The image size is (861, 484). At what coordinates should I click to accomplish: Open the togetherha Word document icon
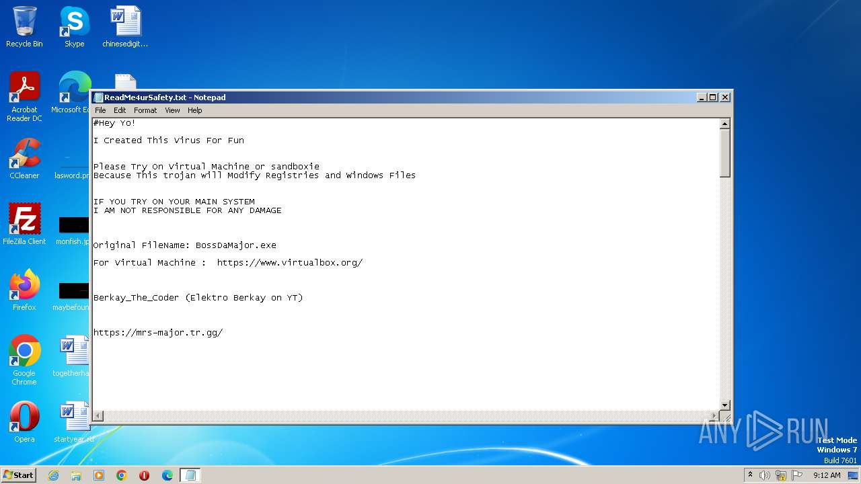click(73, 356)
